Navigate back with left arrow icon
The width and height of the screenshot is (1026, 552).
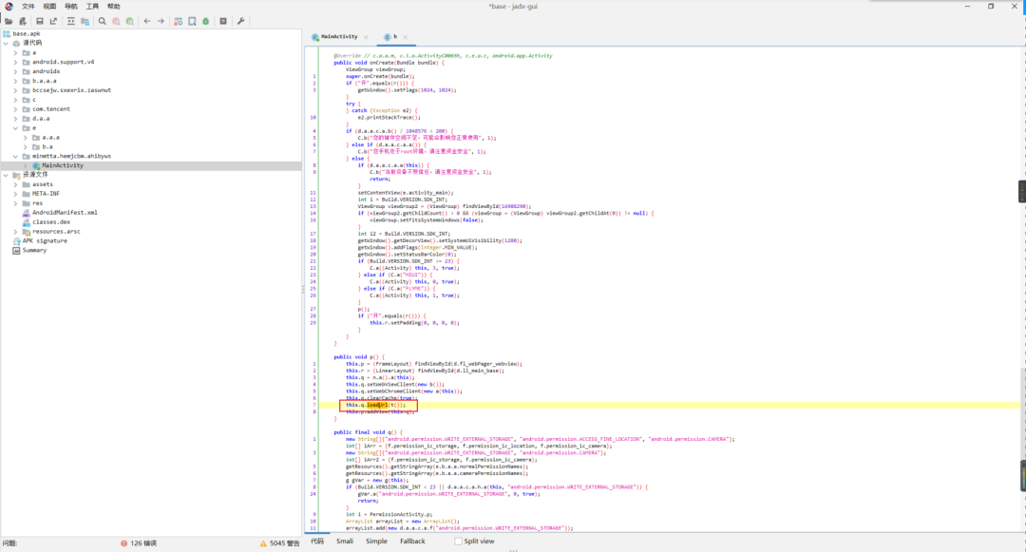coord(147,21)
